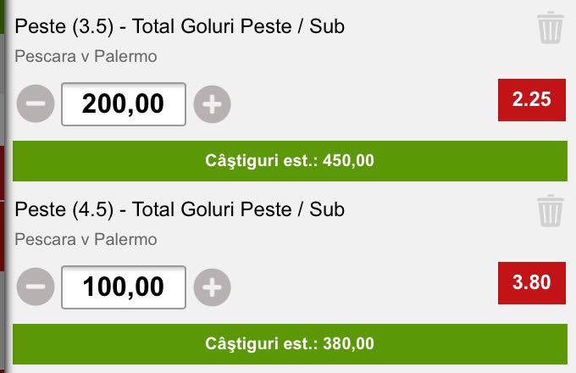Tap the red 2.25 odds box
This screenshot has height=373, width=576.
pyautogui.click(x=532, y=99)
